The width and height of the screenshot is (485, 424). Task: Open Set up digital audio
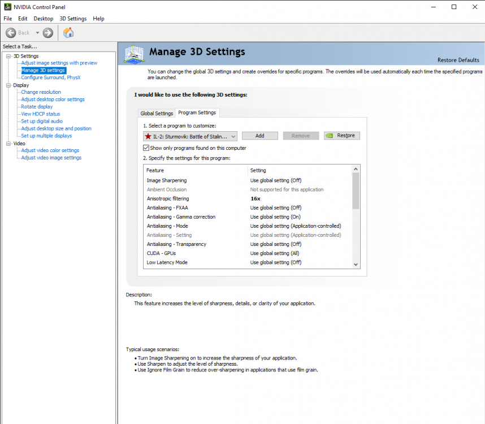(42, 121)
